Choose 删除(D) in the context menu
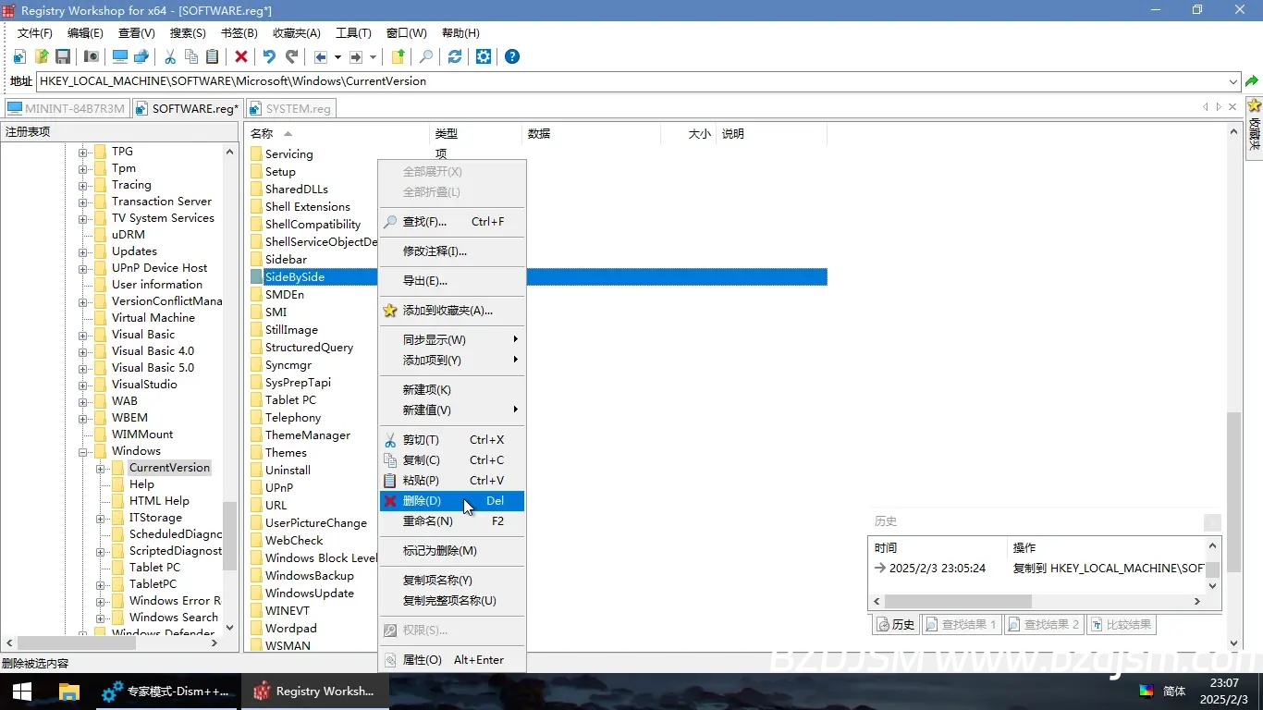This screenshot has height=710, width=1263. [452, 501]
